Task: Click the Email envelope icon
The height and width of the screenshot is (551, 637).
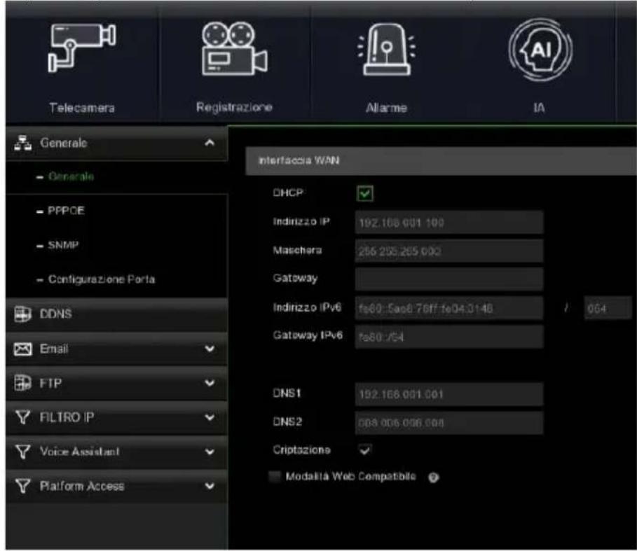Action: click(x=22, y=349)
